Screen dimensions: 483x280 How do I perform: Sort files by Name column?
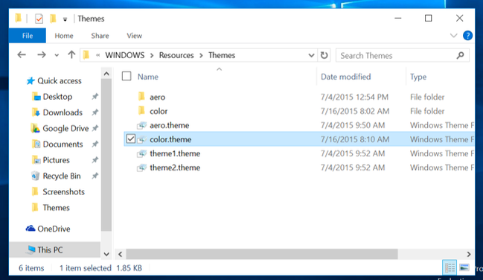click(148, 77)
